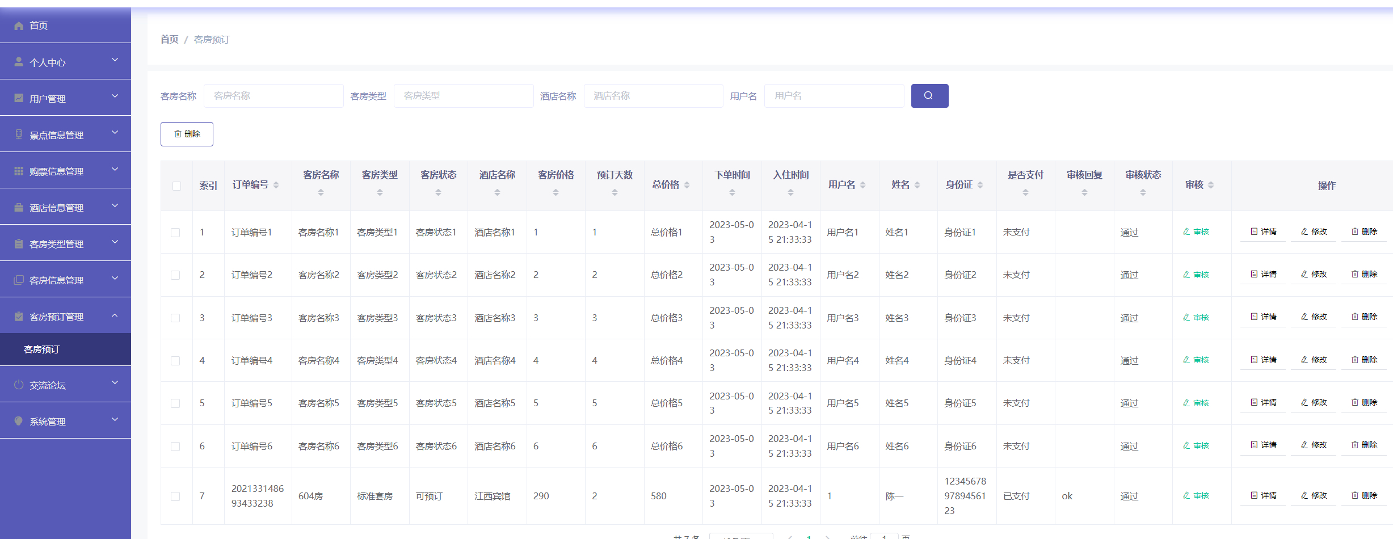This screenshot has height=539, width=1393.
Task: Collapse the 客房预订管理 menu chevron
Action: (115, 314)
